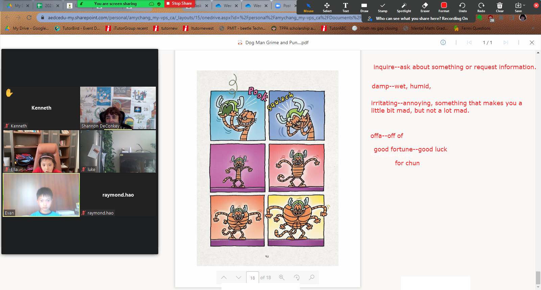
Task: Rotate the PDF page
Action: point(297,278)
